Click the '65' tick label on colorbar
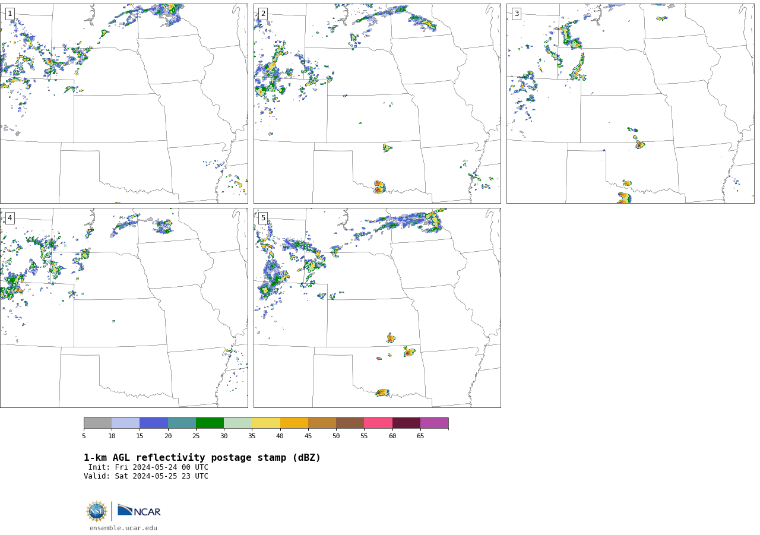The image size is (760, 535). click(420, 436)
